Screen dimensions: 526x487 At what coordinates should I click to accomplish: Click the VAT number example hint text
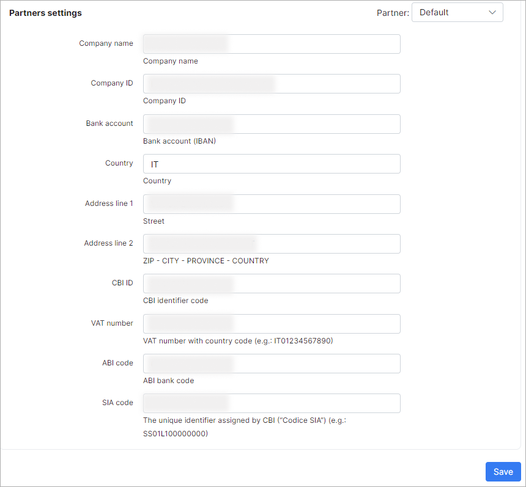[x=238, y=341]
